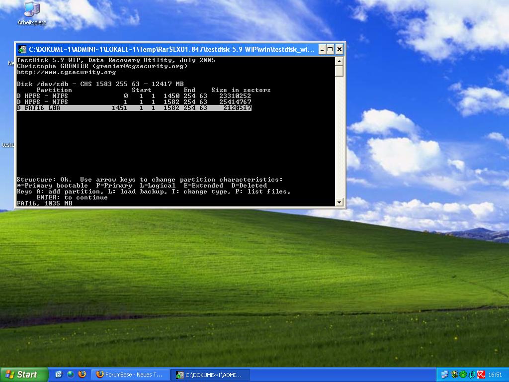
Task: Open the Windows Start menu
Action: pos(24,375)
